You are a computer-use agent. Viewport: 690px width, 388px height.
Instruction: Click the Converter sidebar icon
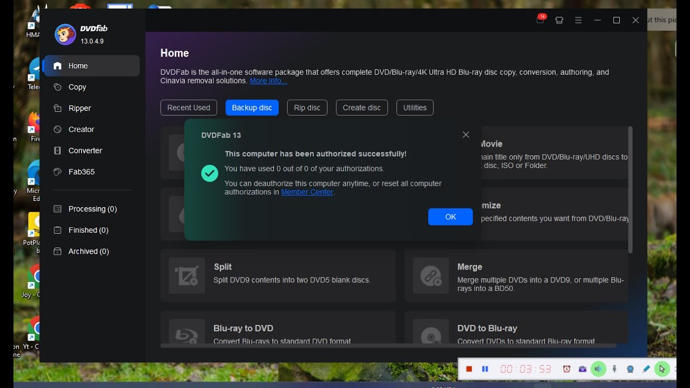pyautogui.click(x=58, y=150)
